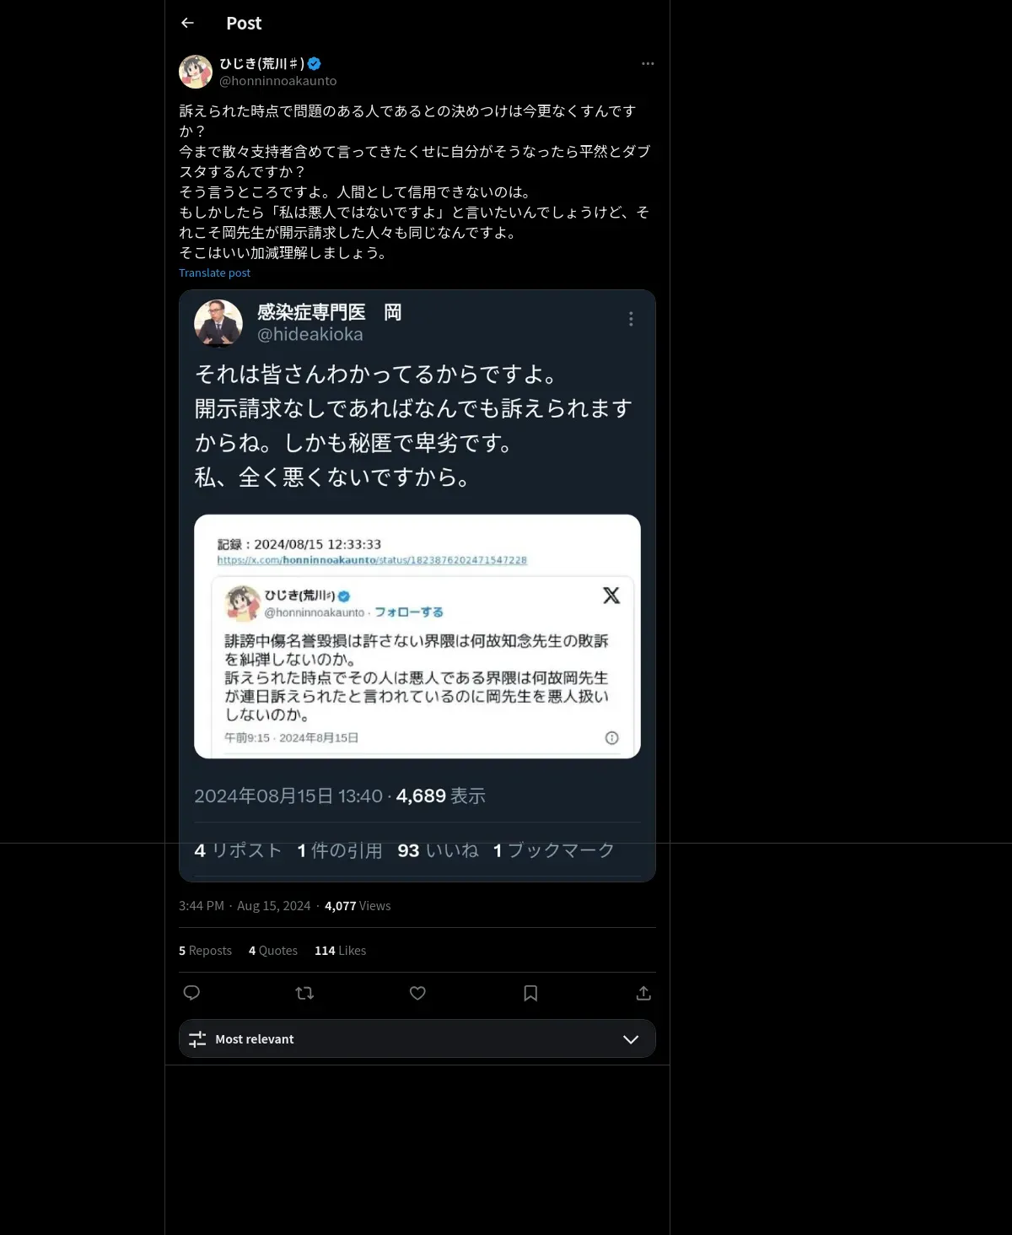Click the reply filter sliders icon

tap(197, 1039)
